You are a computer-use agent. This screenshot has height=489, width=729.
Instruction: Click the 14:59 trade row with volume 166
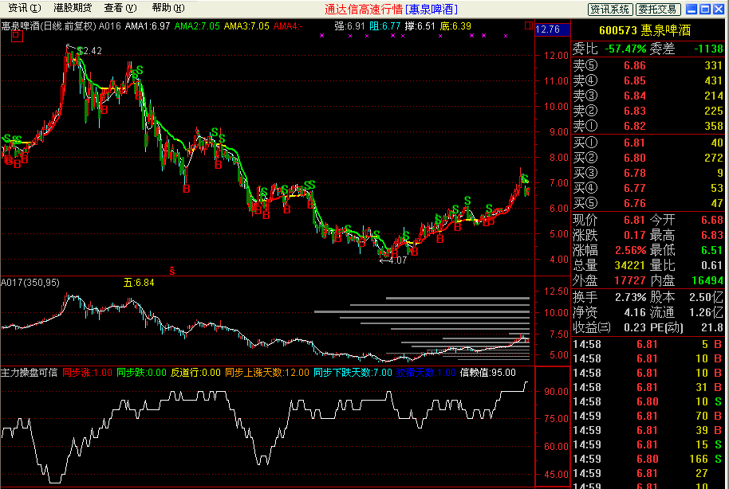(x=648, y=459)
